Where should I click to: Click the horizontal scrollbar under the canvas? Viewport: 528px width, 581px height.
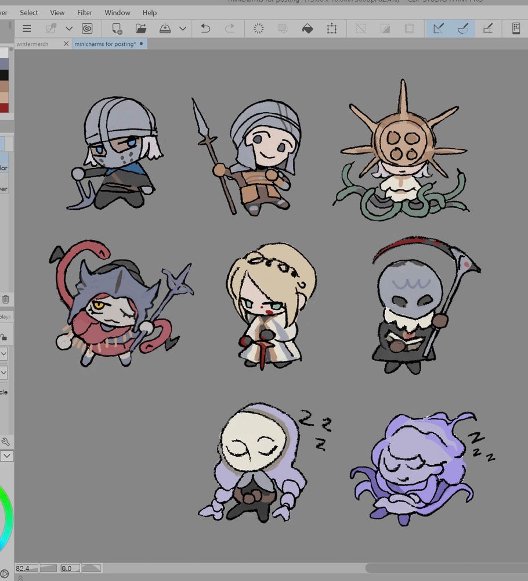[x=446, y=568]
